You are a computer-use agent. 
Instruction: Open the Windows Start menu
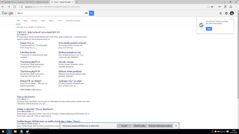3,132
